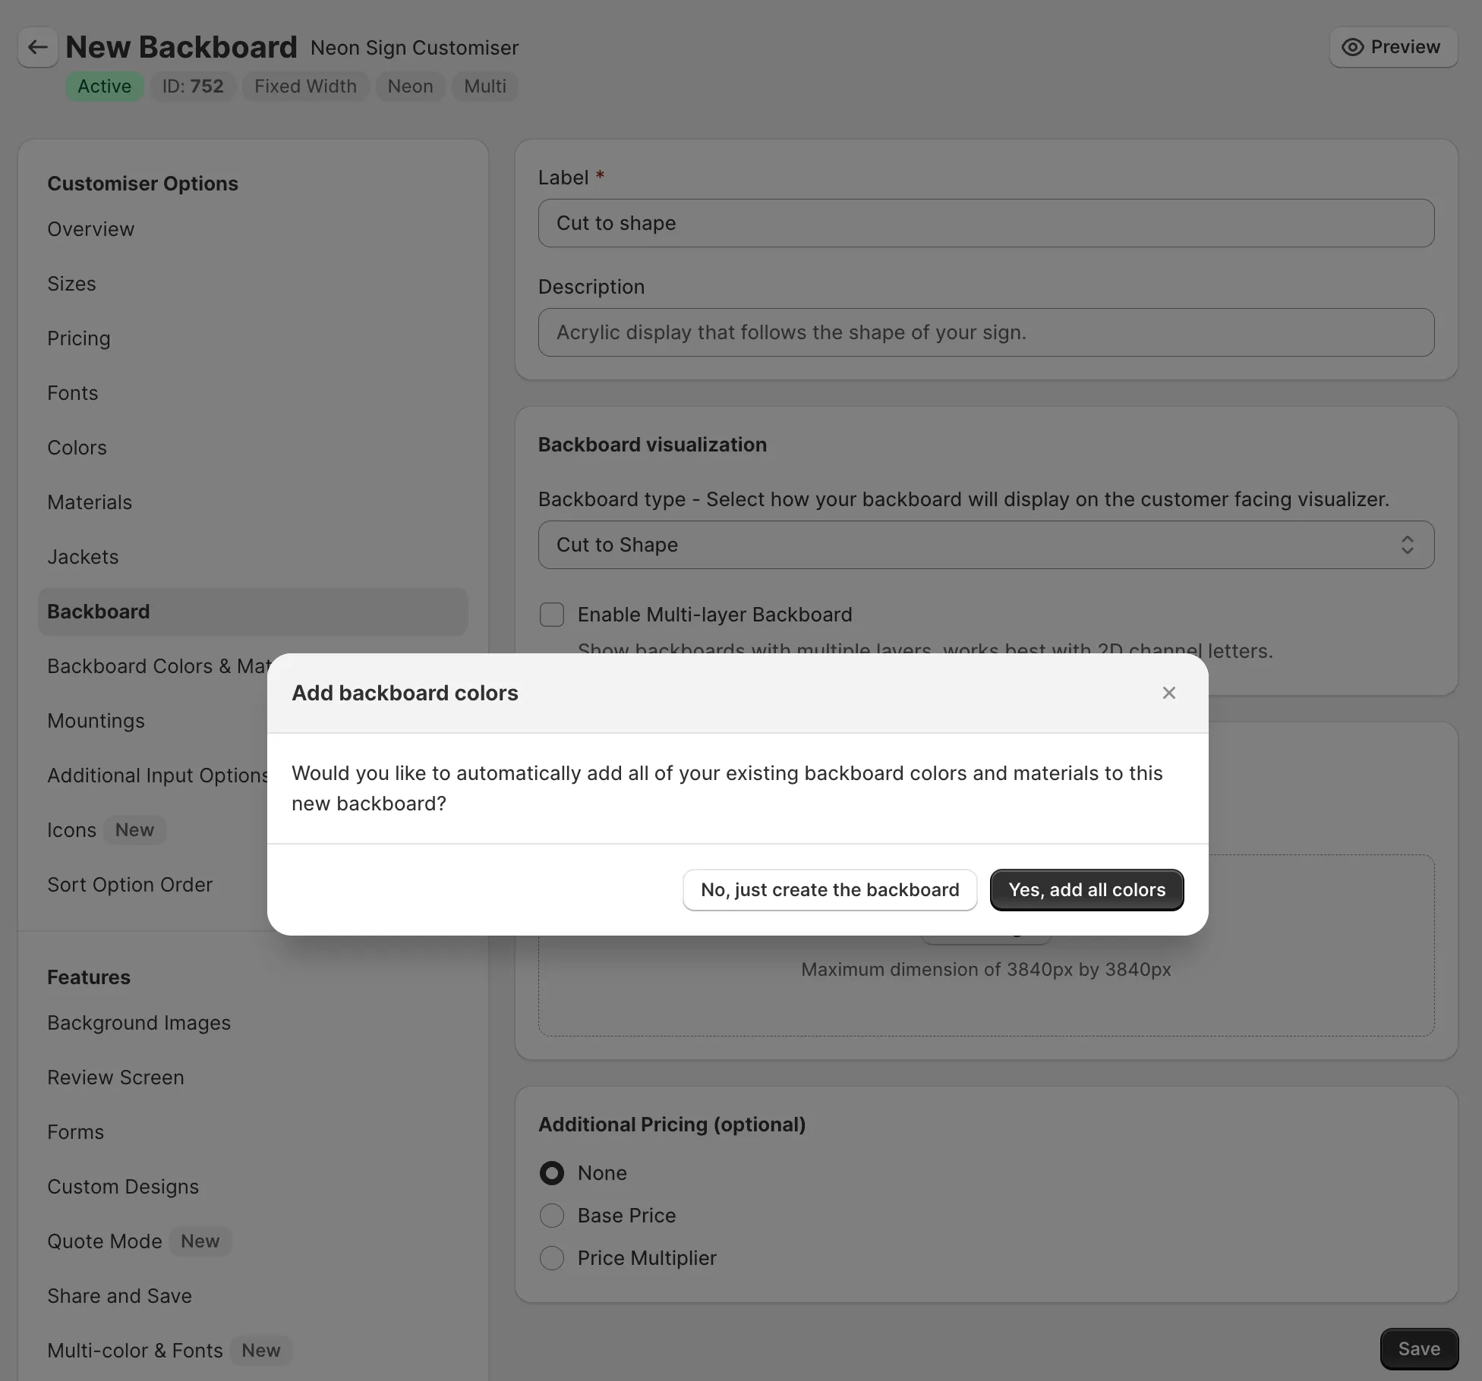Select Price Multiplier pricing option

point(551,1257)
